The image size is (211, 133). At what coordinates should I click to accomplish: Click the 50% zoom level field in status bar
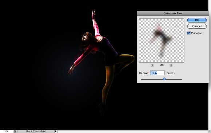coord(6,131)
